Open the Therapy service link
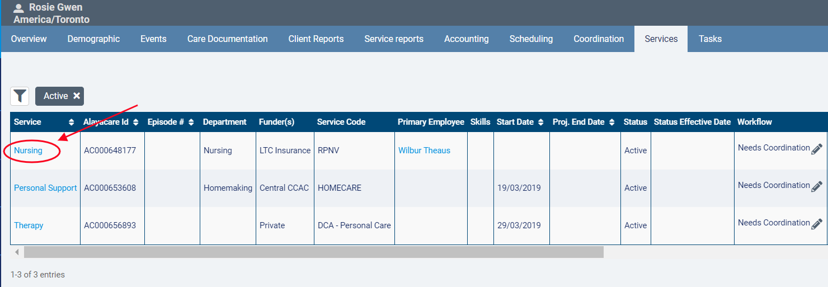Viewport: 828px width, 287px height. (x=29, y=225)
